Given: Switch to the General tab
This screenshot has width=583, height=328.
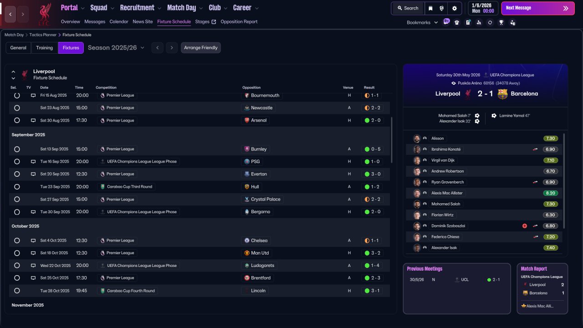Looking at the screenshot, I should coord(18,48).
